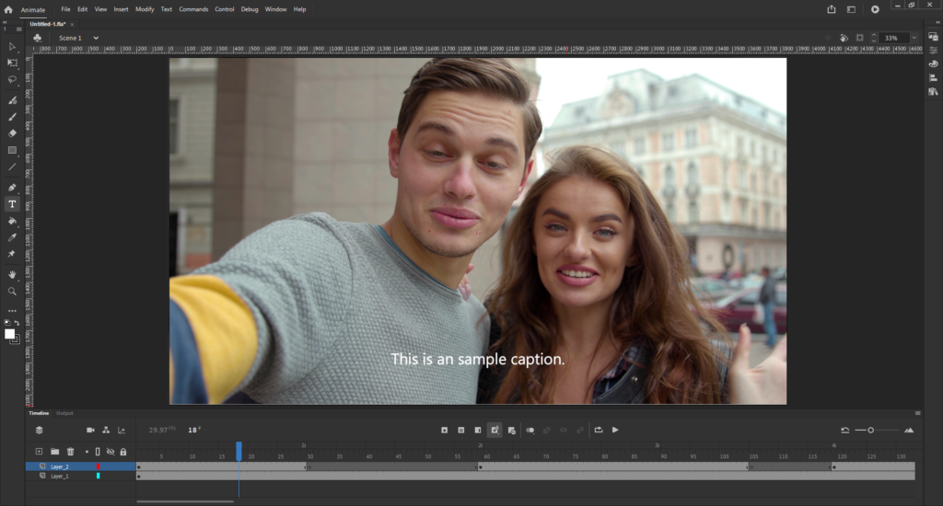The image size is (943, 506).
Task: Click the white fill color swatch
Action: click(10, 334)
